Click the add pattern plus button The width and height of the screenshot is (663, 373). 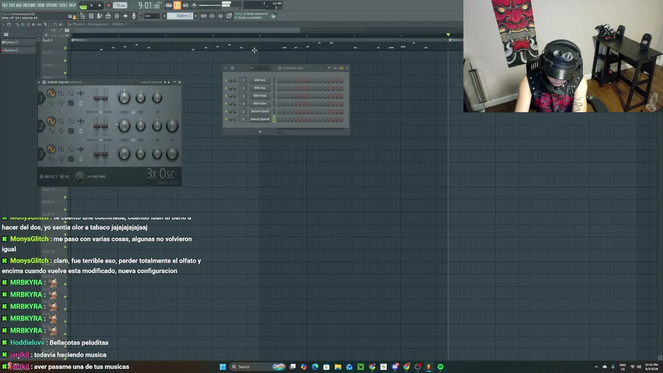point(196,16)
